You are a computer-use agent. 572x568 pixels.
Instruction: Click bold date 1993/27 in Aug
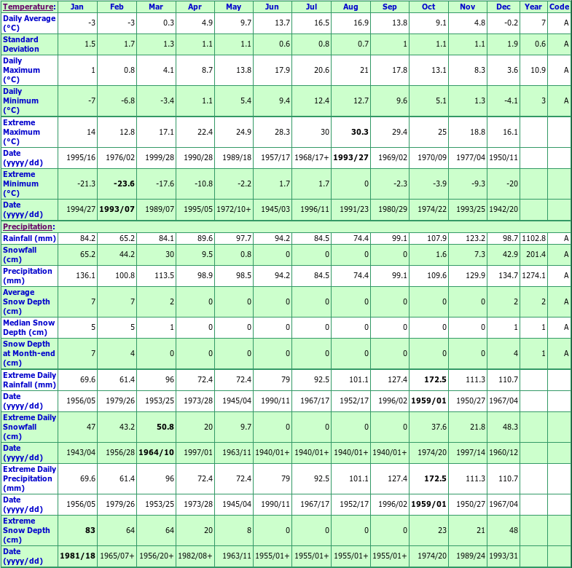tap(350, 157)
